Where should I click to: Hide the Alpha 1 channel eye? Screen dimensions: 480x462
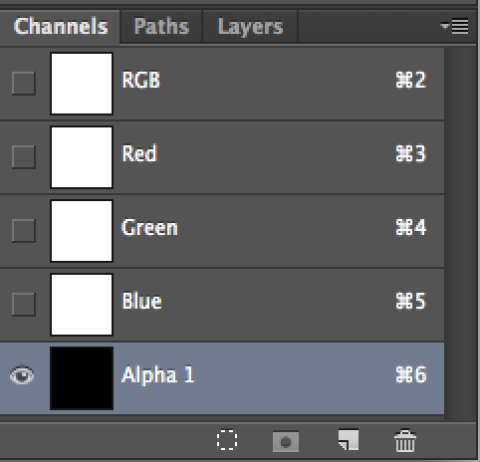click(x=22, y=375)
